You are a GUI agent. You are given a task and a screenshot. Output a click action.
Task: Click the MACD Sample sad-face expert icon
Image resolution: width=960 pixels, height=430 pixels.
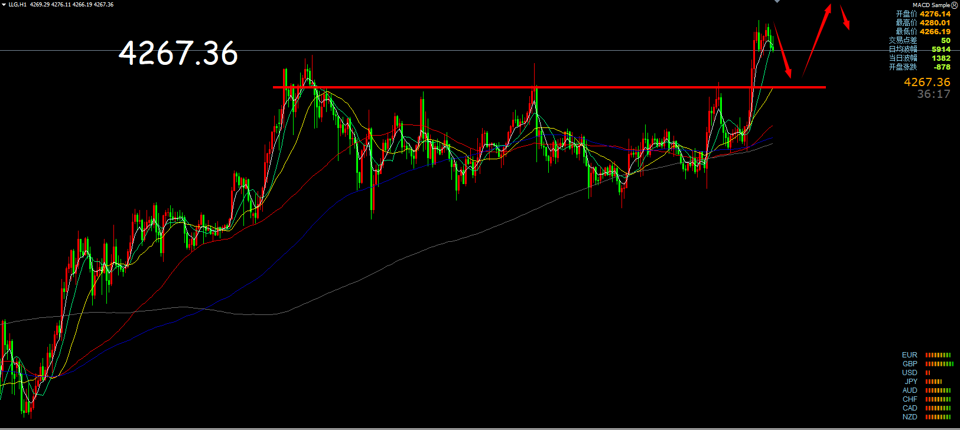(955, 5)
